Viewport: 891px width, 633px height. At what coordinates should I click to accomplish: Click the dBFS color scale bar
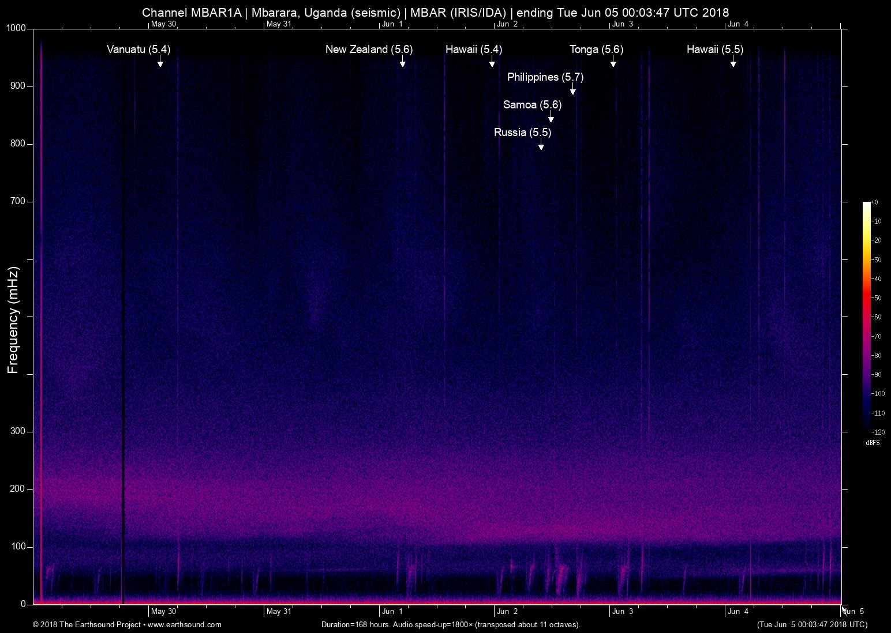tap(867, 316)
